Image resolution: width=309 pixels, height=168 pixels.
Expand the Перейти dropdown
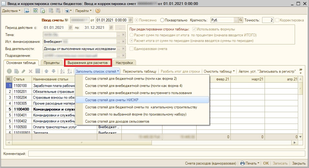tap(83, 11)
